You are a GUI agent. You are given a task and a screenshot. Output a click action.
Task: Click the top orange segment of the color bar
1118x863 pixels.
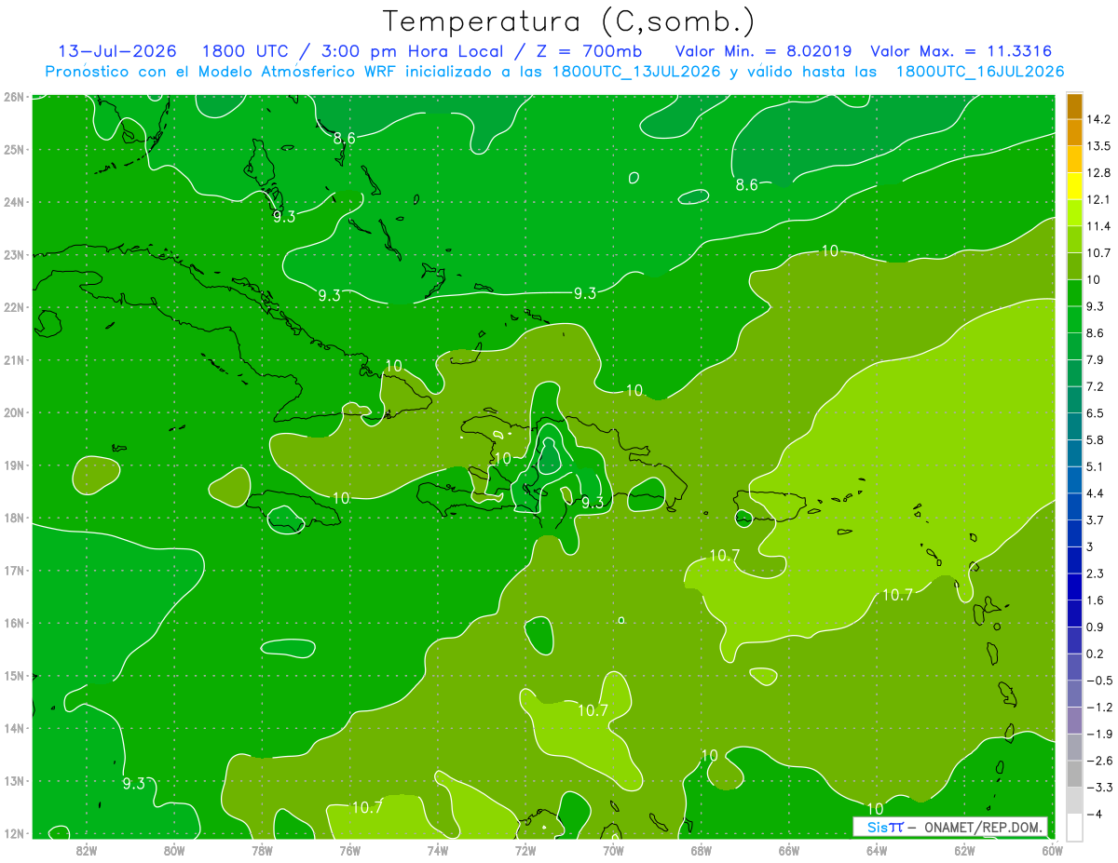point(1075,105)
